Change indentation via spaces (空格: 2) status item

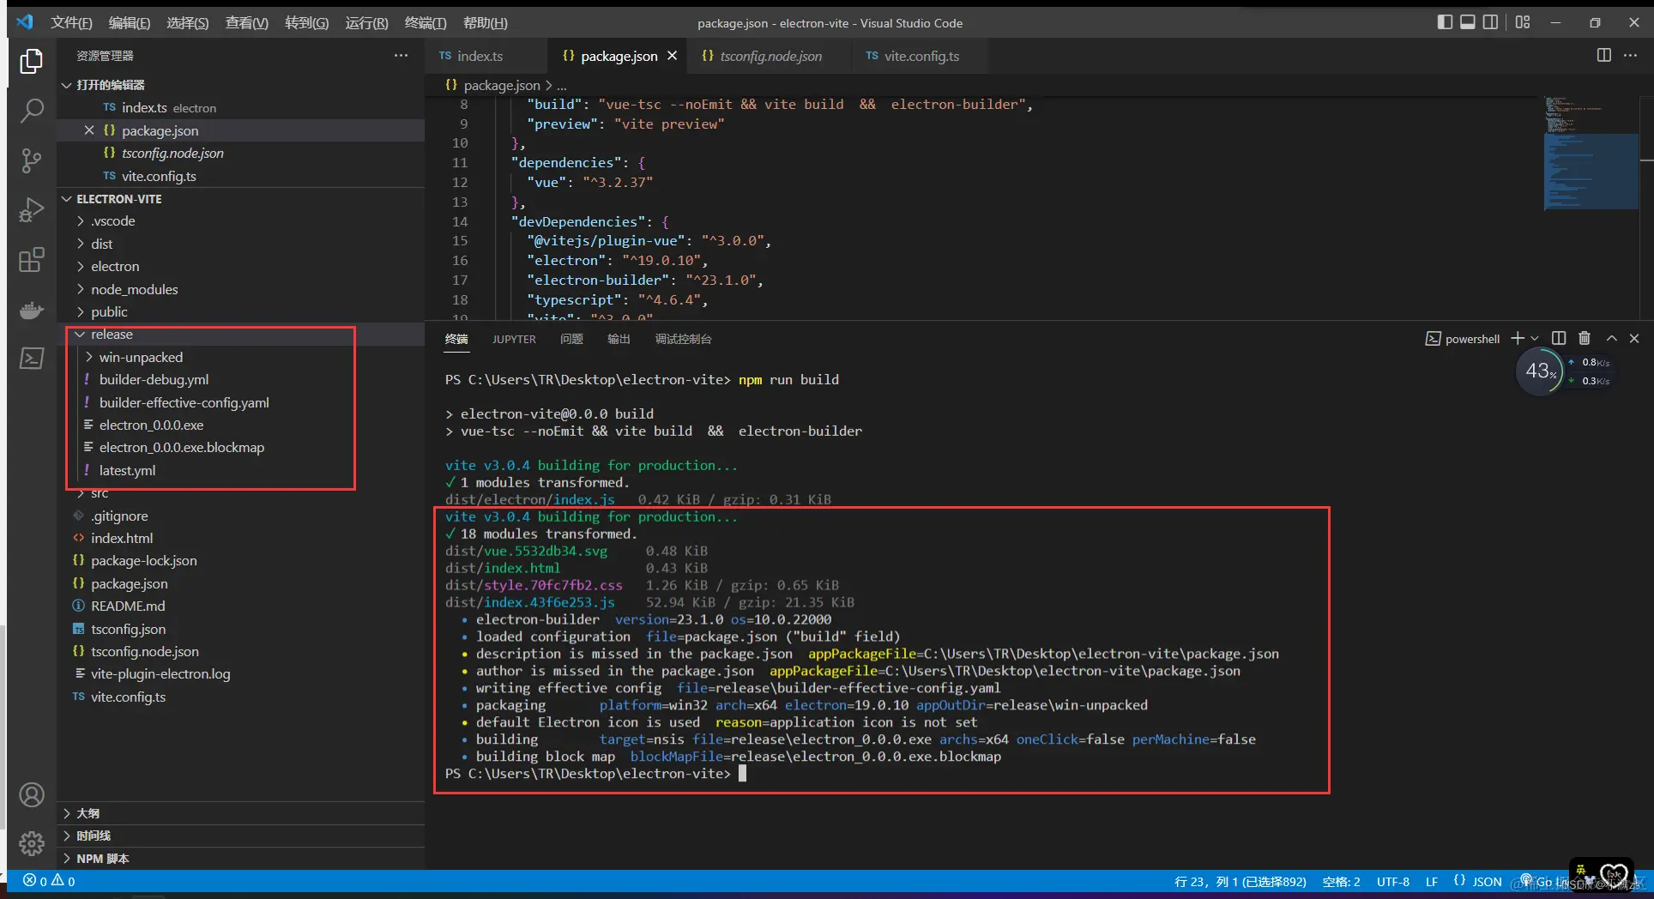[1341, 882]
